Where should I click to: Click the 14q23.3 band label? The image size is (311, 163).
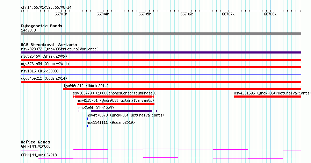(x=28, y=30)
